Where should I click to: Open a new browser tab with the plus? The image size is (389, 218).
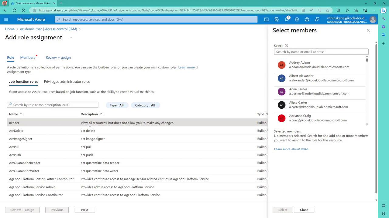[61, 3]
